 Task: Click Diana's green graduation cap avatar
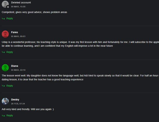click(x=5, y=68)
